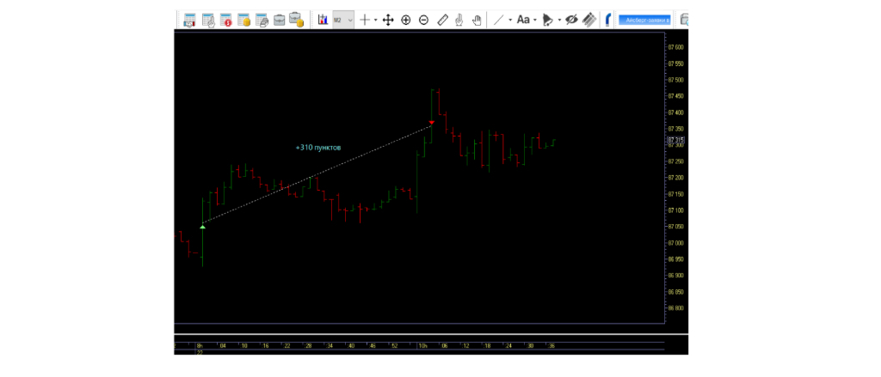Zoom in with the plus magnifier
The image size is (881, 377).
(x=406, y=20)
